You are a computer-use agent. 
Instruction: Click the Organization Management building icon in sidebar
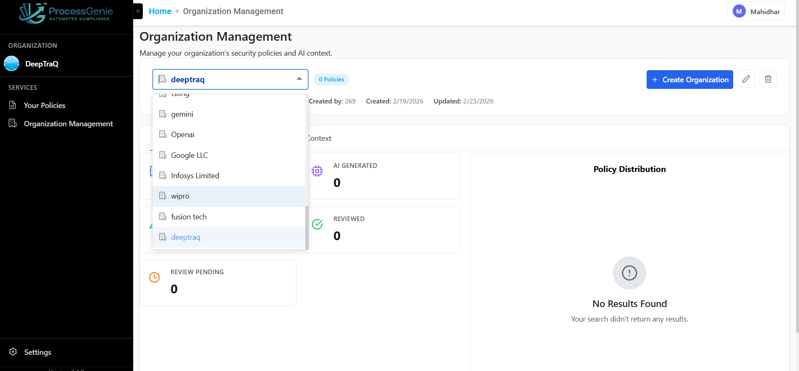pos(13,123)
